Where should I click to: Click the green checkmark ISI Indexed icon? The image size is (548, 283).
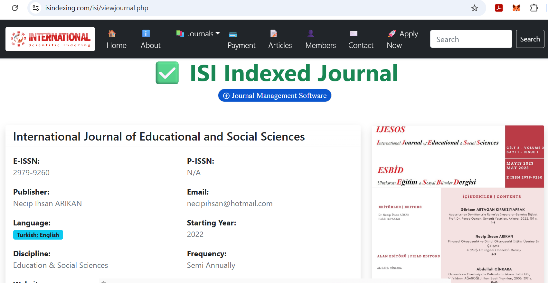[x=167, y=73]
